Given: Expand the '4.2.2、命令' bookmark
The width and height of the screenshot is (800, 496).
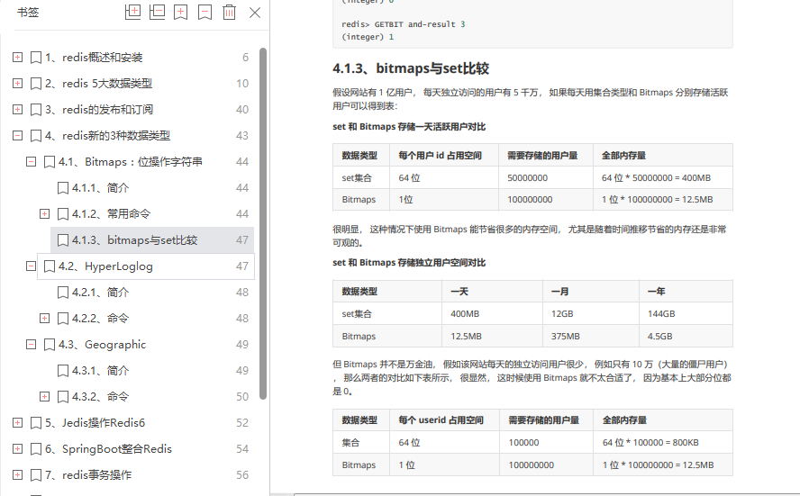Looking at the screenshot, I should [44, 318].
